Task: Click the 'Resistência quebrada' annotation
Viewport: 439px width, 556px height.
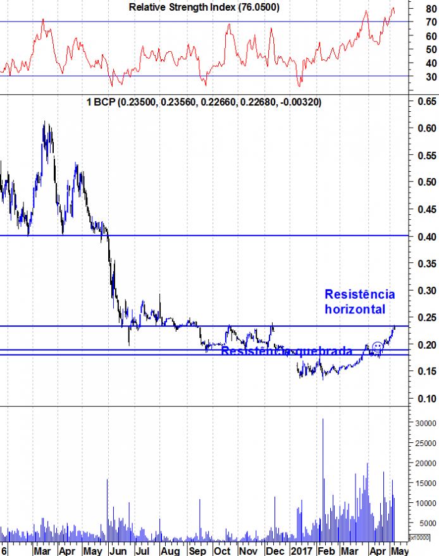Action: pyautogui.click(x=287, y=351)
